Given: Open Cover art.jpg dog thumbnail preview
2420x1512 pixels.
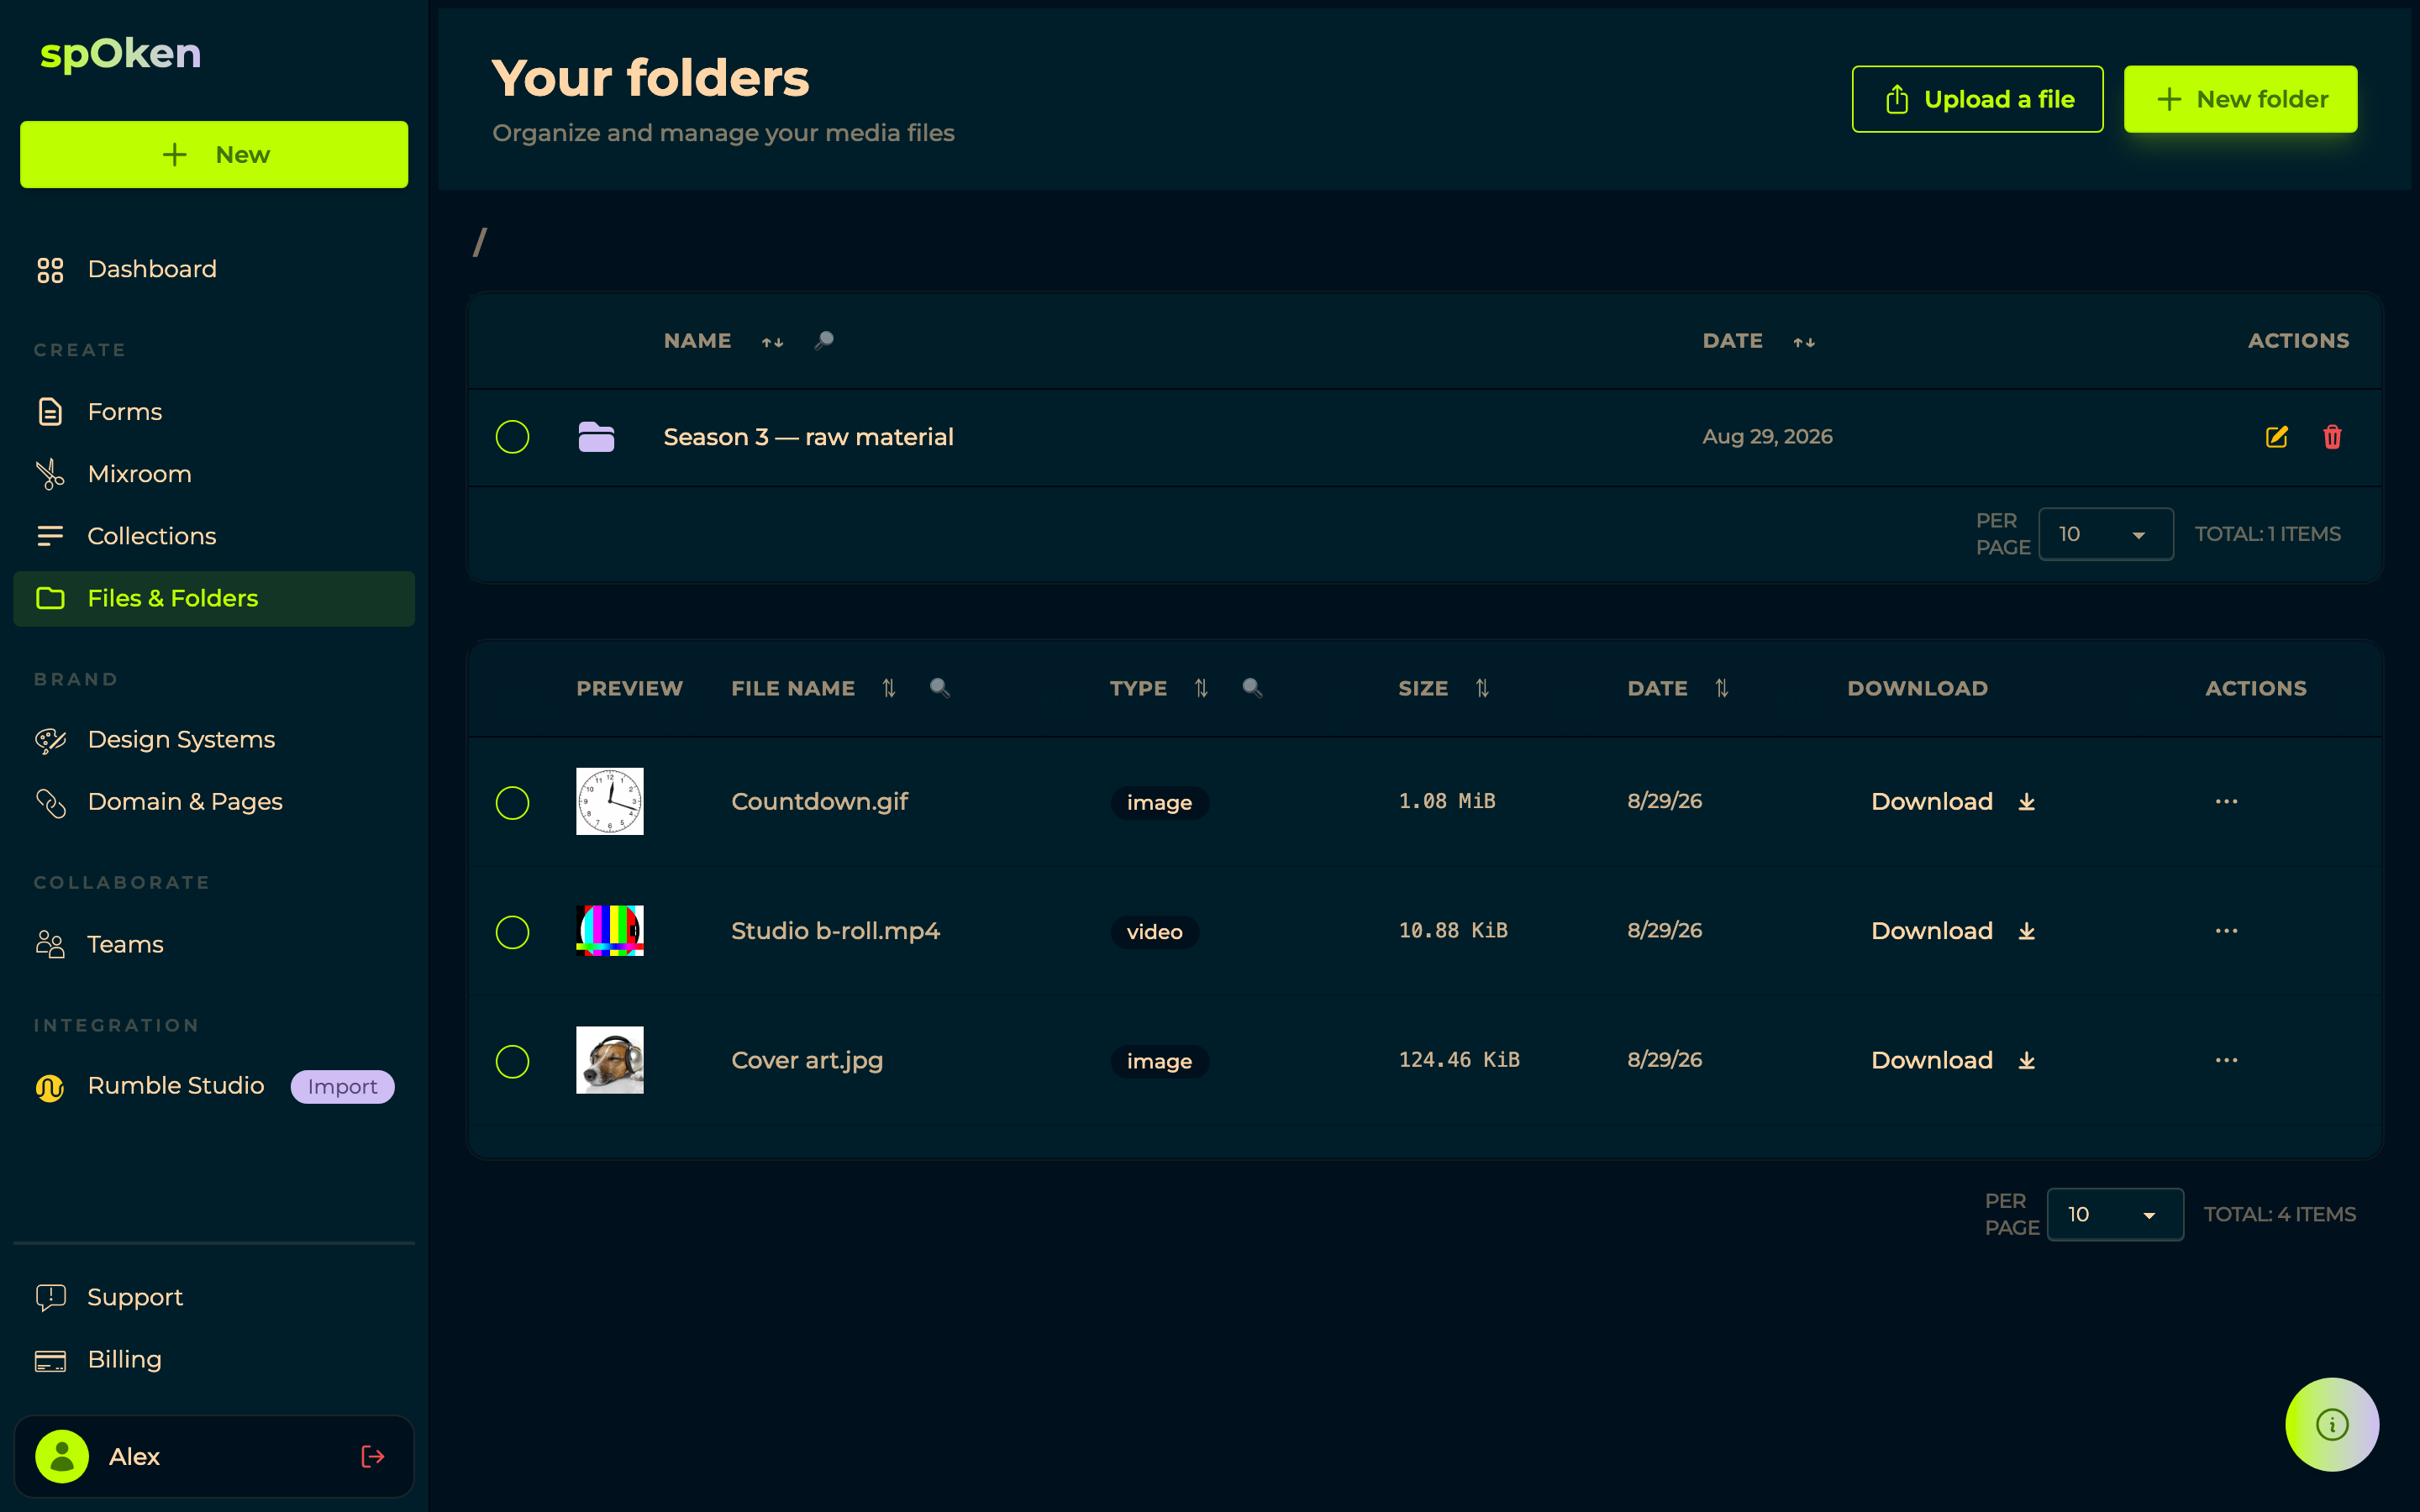Looking at the screenshot, I should tap(610, 1060).
